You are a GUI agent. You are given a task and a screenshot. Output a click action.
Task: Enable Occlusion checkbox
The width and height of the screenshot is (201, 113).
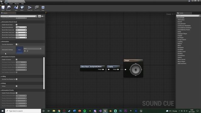[x=17, y=60]
